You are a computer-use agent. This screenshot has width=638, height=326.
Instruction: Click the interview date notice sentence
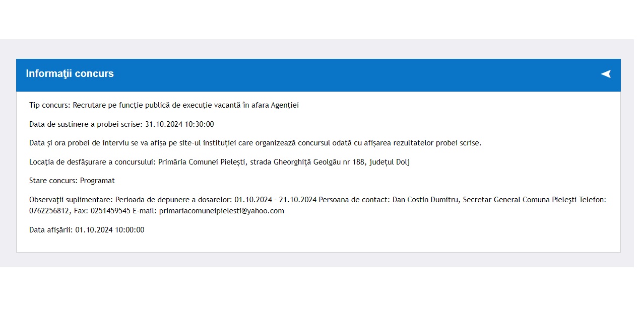255,143
